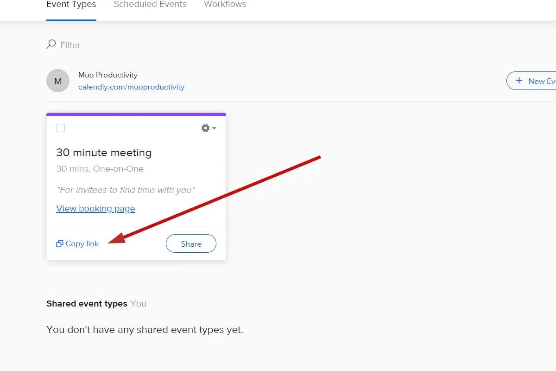
Task: Switch to the Scheduled Events tab
Action: click(150, 4)
